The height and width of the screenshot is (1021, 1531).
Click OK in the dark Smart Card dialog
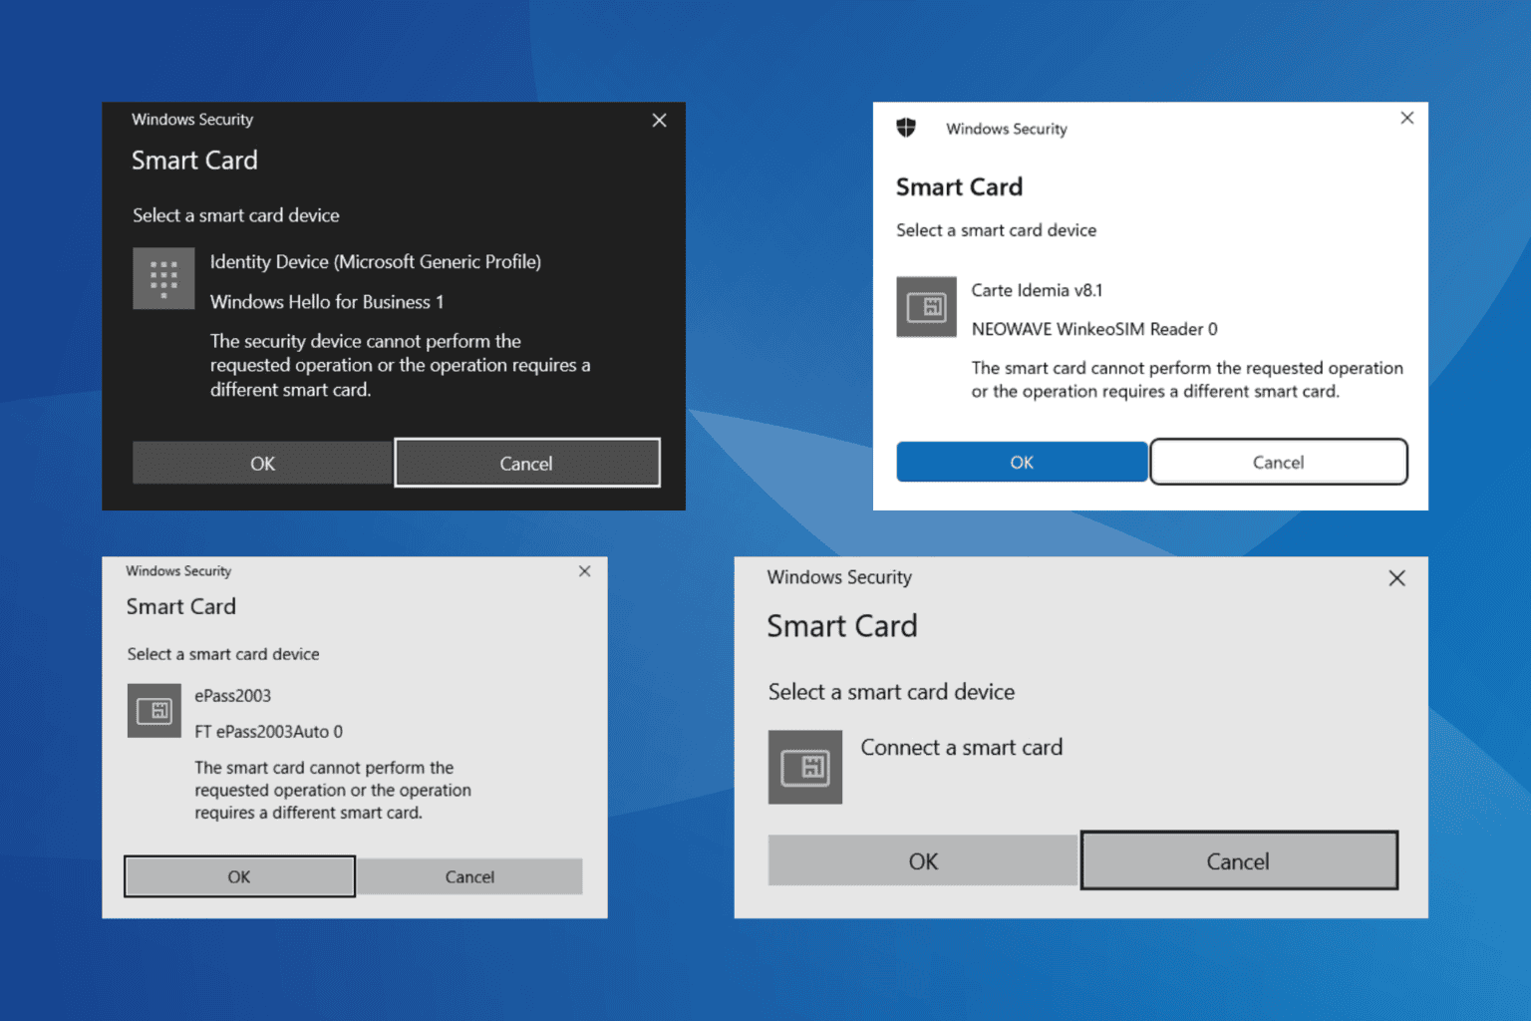(263, 464)
